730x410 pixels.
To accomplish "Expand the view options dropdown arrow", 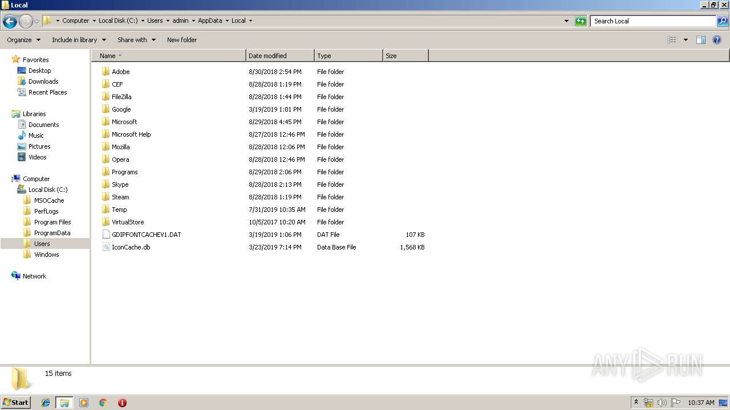I will pyautogui.click(x=686, y=40).
